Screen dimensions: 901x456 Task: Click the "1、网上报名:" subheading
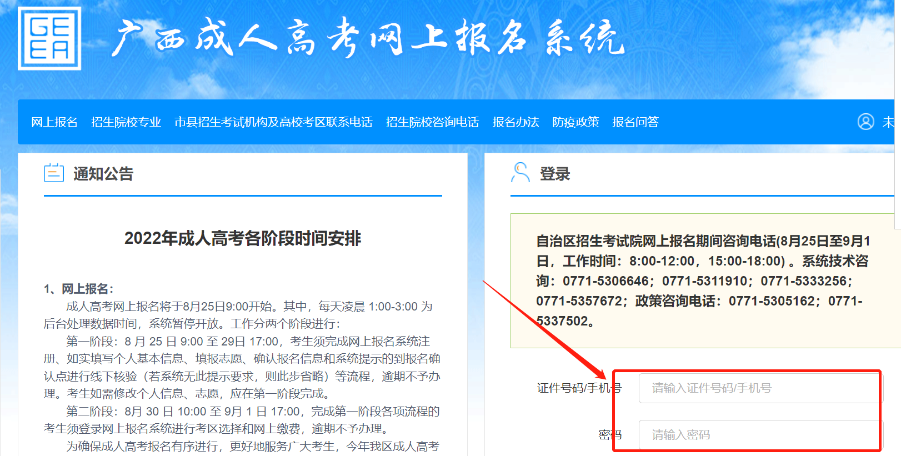point(79,289)
